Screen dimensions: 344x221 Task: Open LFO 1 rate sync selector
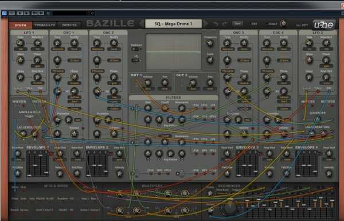point(20,49)
